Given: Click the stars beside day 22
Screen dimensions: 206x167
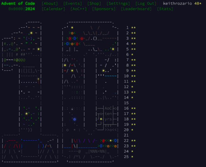Looking at the screenshot, I should [x=133, y=141].
